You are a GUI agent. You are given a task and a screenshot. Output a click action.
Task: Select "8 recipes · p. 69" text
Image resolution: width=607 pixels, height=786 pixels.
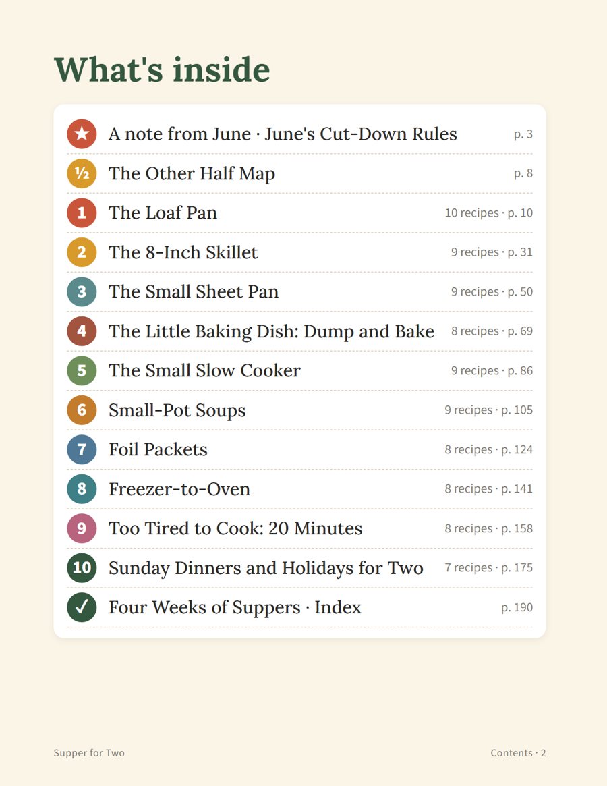point(492,331)
